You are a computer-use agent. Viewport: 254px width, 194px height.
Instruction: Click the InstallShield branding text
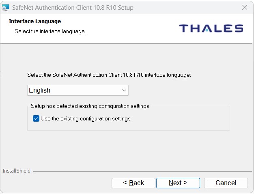point(16,171)
